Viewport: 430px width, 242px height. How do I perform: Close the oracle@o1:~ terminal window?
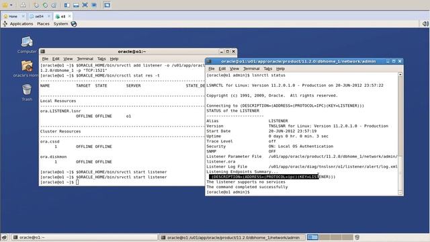tap(233, 51)
